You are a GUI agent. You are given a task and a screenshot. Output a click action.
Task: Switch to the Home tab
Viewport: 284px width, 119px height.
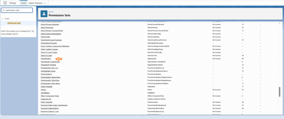(23, 3)
